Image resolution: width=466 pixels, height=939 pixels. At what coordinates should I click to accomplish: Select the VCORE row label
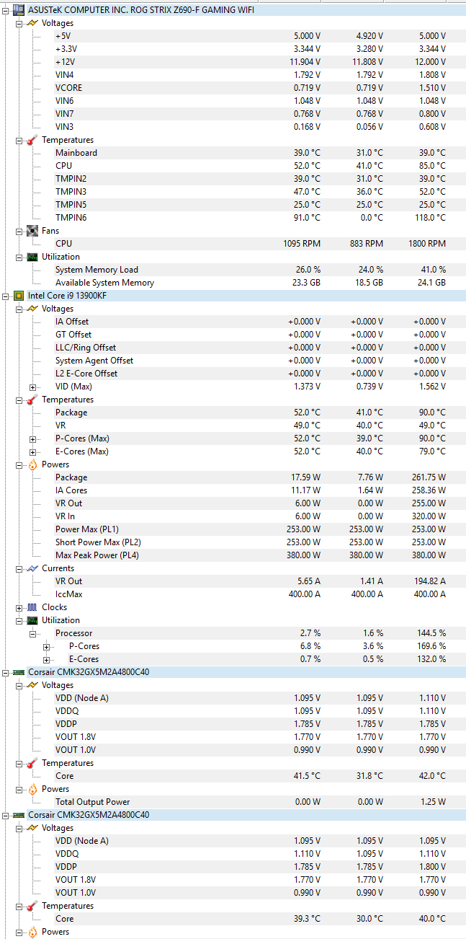[x=68, y=88]
